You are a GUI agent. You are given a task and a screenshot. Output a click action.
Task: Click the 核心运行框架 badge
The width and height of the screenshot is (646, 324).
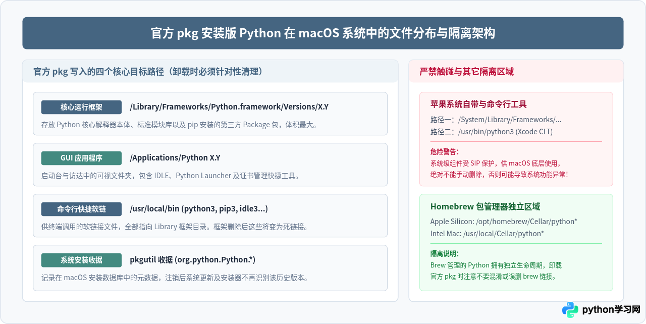(x=81, y=107)
